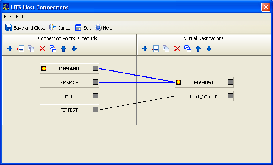This screenshot has height=165, width=273.
Task: Move connection point up with up arrow
Action: pos(64,49)
